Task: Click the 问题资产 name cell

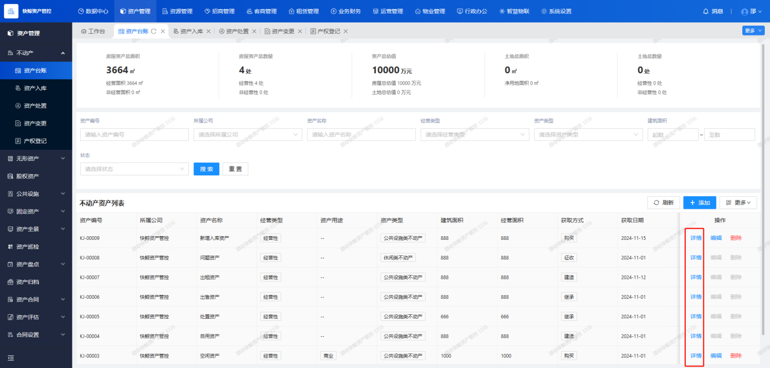Action: point(210,258)
